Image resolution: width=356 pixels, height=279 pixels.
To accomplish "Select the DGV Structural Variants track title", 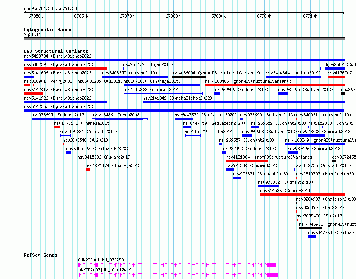I will click(56, 51).
